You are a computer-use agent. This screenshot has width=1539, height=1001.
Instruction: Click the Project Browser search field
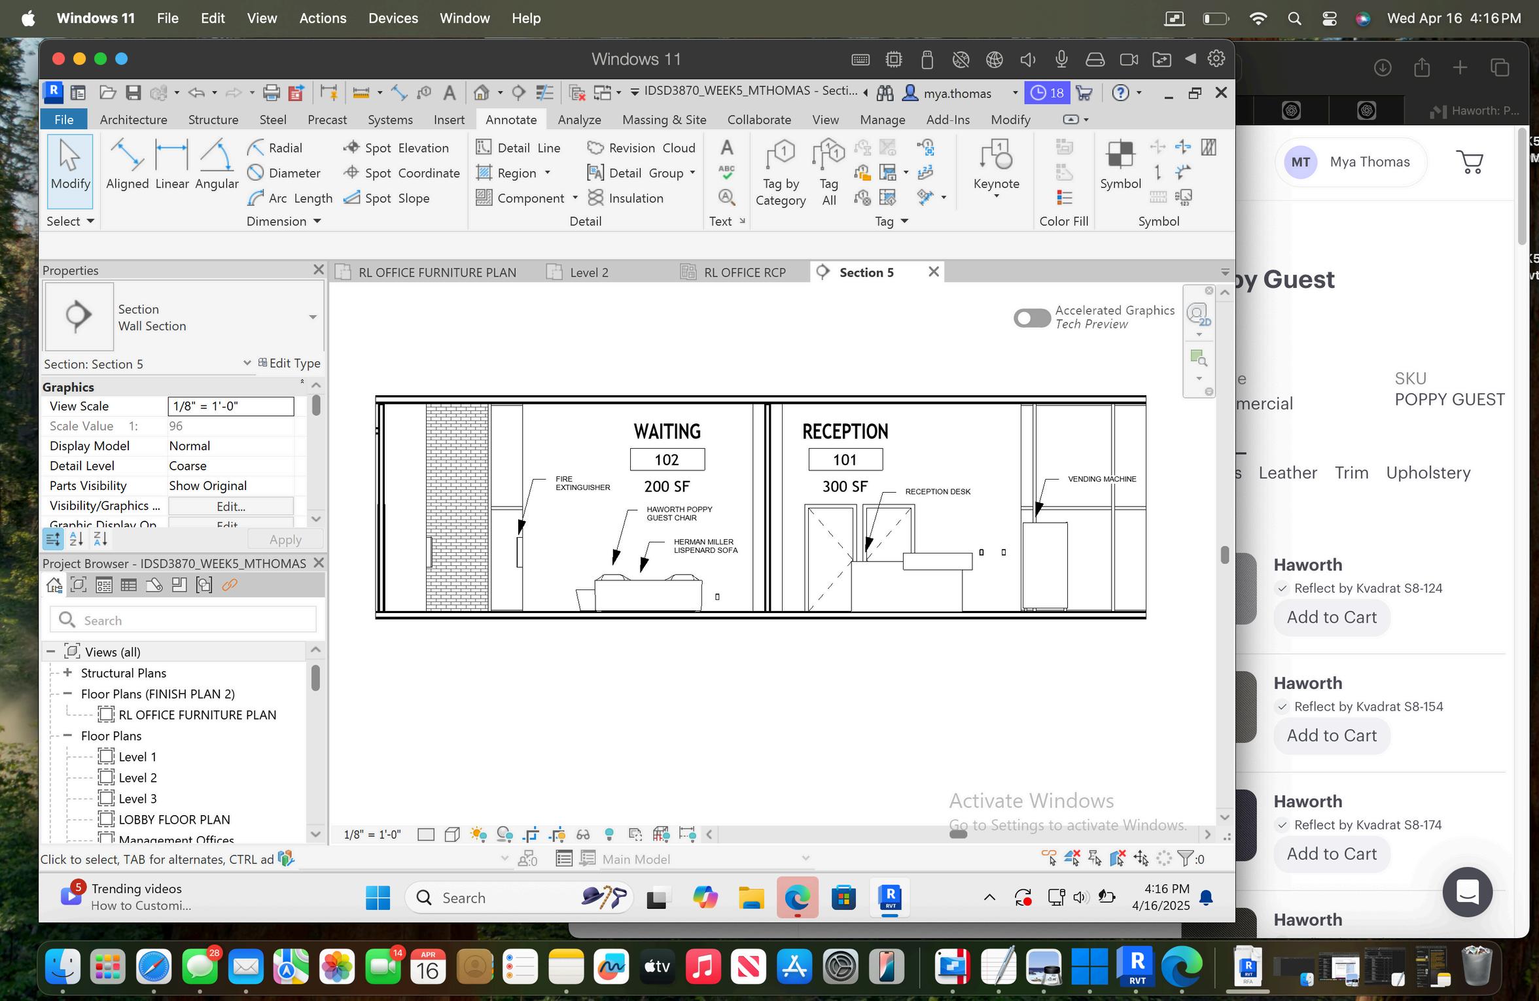coord(183,620)
